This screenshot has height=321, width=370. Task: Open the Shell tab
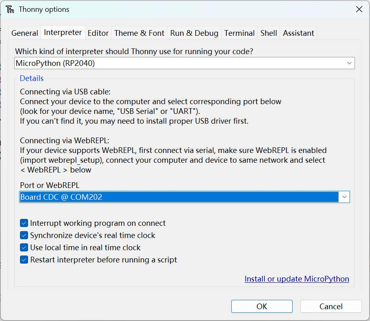[x=269, y=33]
